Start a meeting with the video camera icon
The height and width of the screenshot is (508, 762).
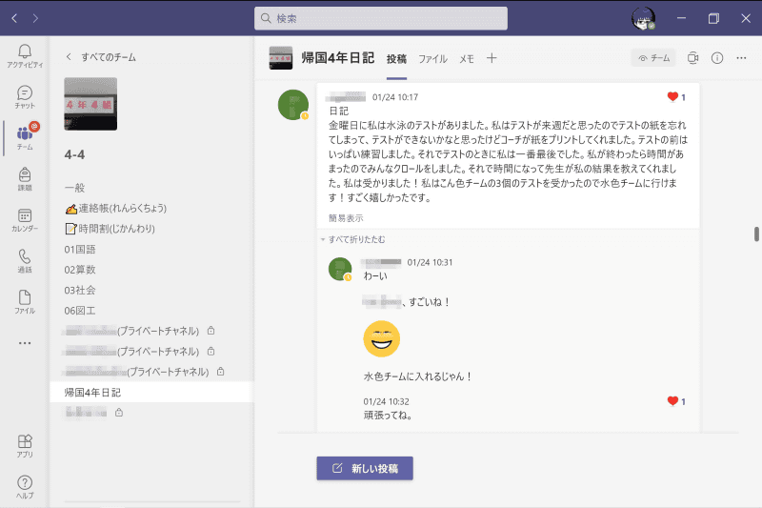[x=692, y=58]
